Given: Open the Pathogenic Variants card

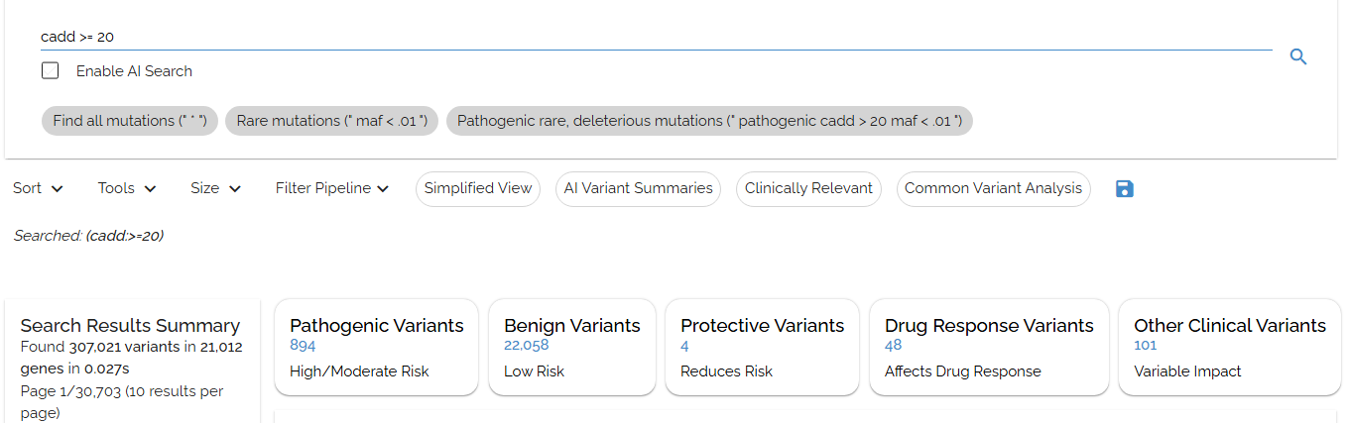Looking at the screenshot, I should pyautogui.click(x=376, y=348).
